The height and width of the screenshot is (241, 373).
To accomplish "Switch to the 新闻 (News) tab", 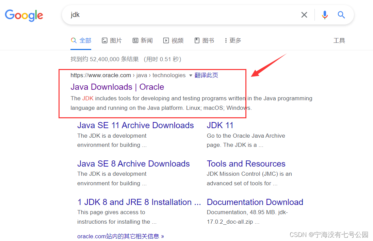I will pyautogui.click(x=143, y=40).
